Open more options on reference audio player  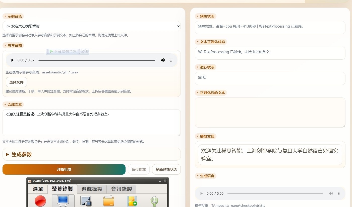[171, 60]
